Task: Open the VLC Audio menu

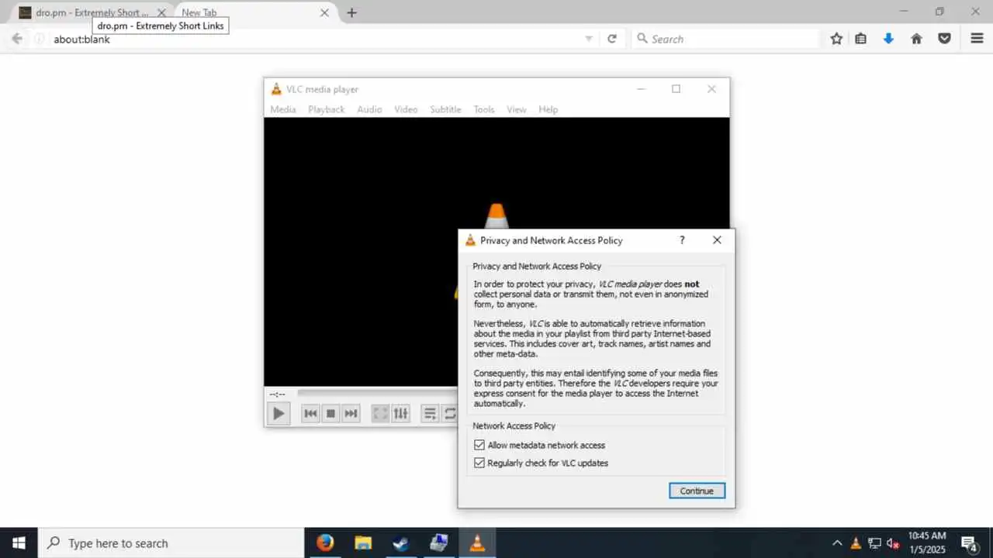Action: 369,109
